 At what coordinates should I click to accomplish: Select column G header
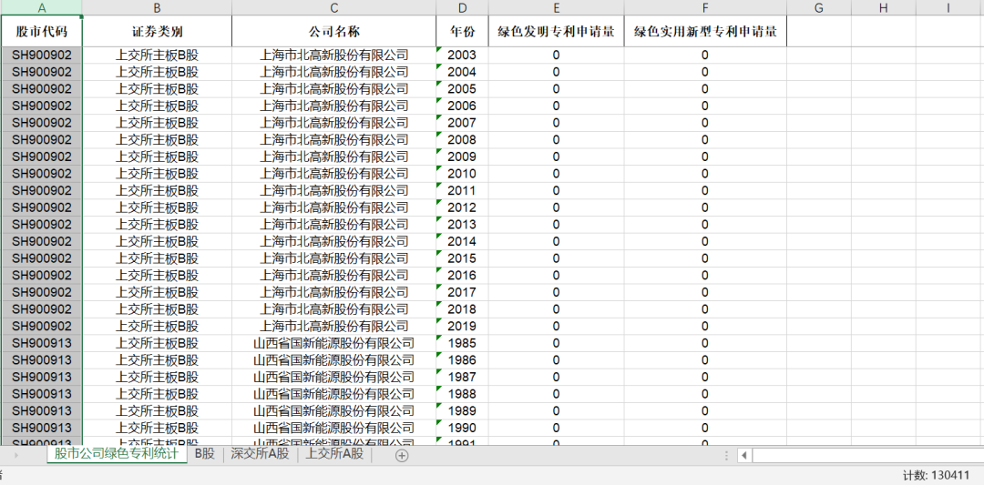[x=819, y=7]
